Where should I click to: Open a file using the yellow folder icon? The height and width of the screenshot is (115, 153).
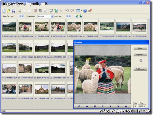[9, 11]
